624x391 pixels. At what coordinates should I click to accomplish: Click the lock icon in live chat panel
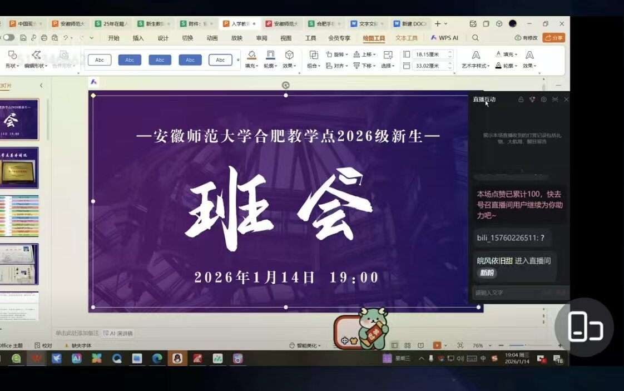(x=521, y=100)
